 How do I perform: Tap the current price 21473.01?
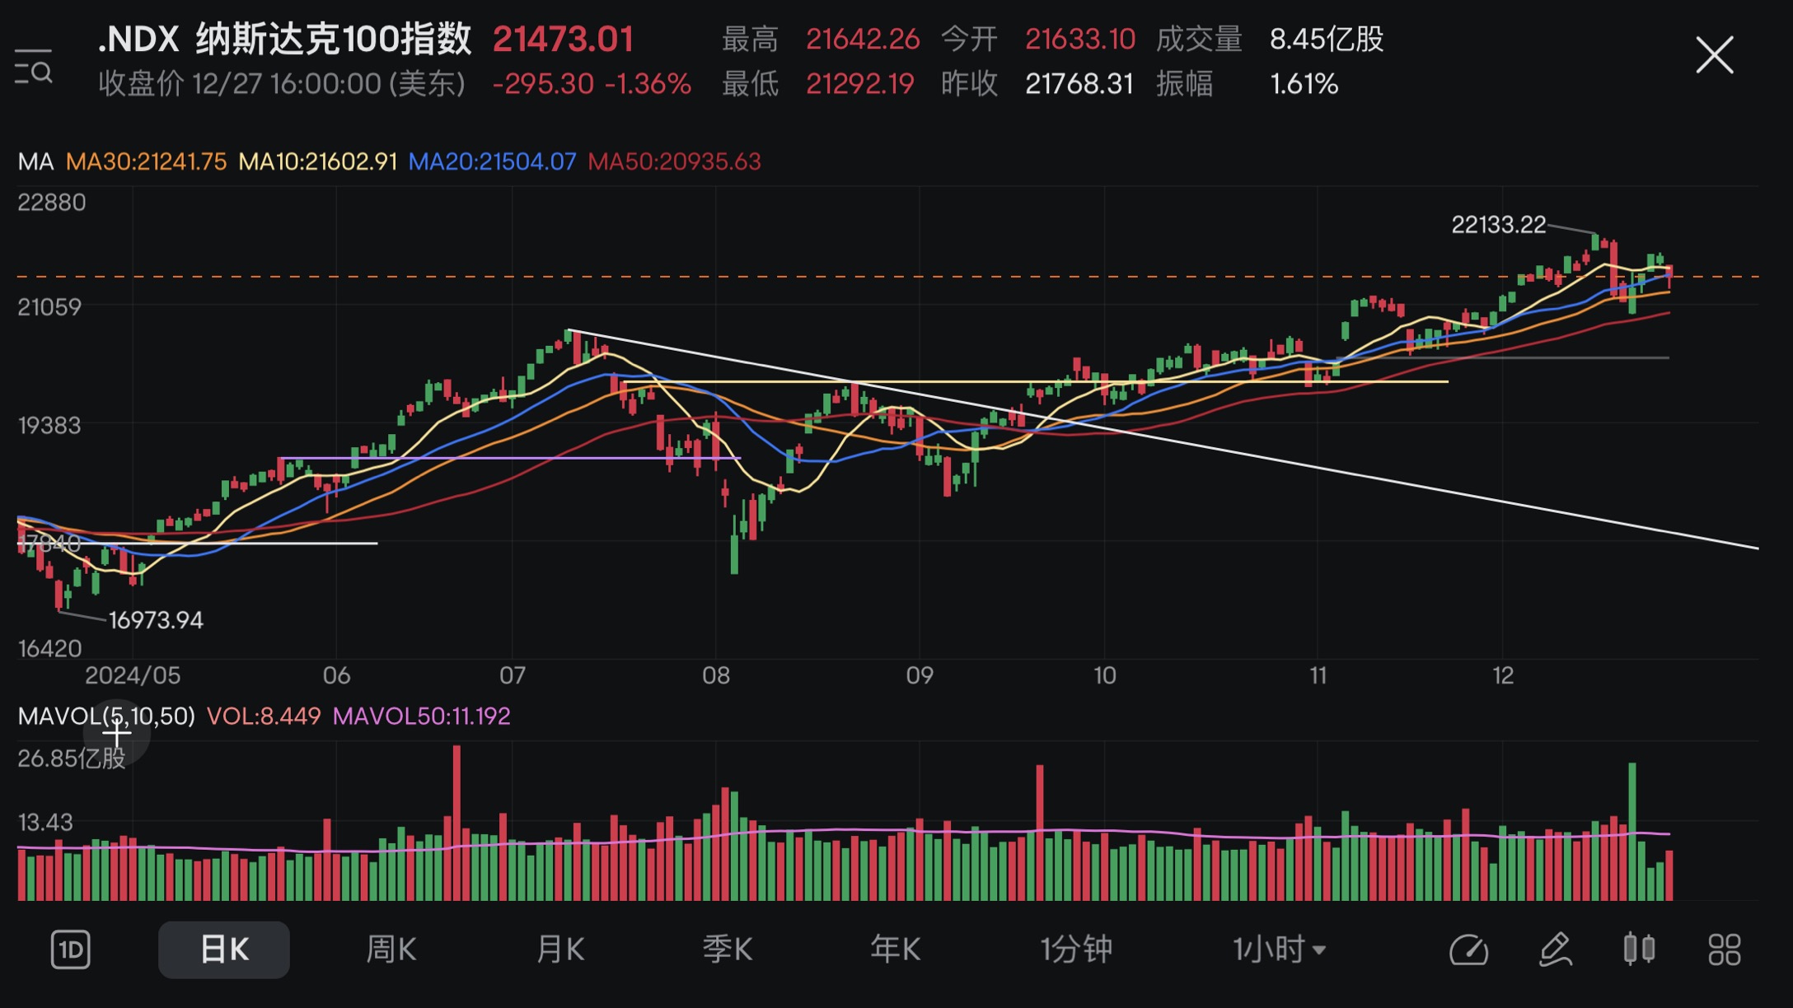tap(563, 39)
